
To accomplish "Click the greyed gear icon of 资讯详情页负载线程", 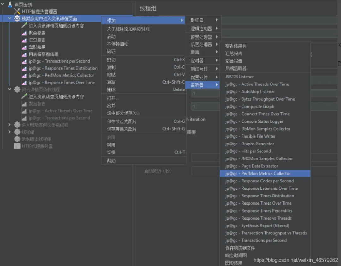I will click(17, 89).
